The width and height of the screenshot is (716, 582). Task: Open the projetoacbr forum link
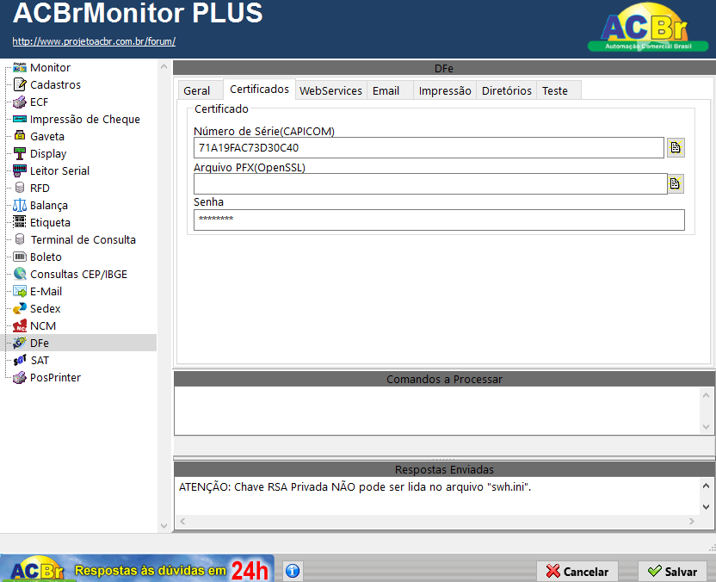point(94,41)
